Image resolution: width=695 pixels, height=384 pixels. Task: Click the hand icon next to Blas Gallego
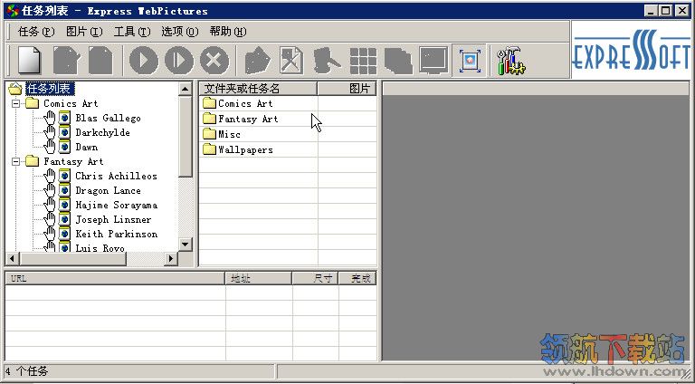50,118
